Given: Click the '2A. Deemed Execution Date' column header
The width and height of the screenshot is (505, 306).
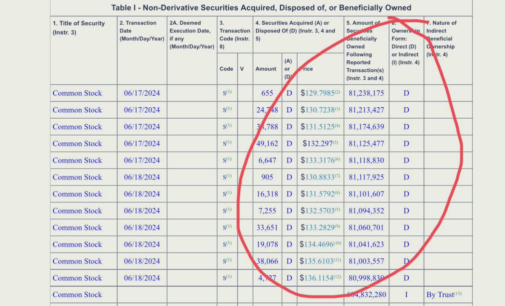Looking at the screenshot, I should (x=191, y=35).
